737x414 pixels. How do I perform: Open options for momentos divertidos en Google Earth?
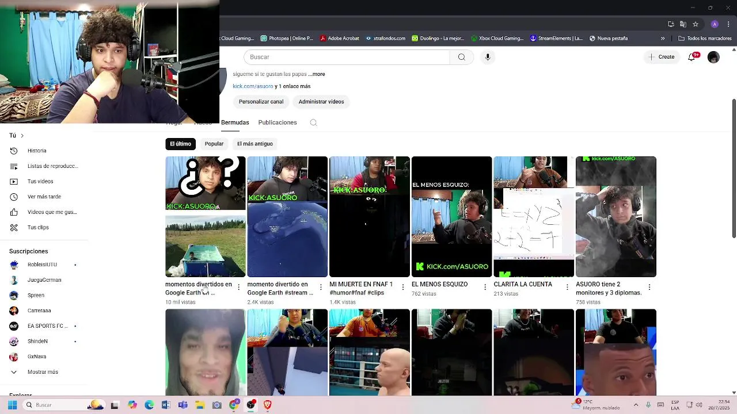pos(238,287)
